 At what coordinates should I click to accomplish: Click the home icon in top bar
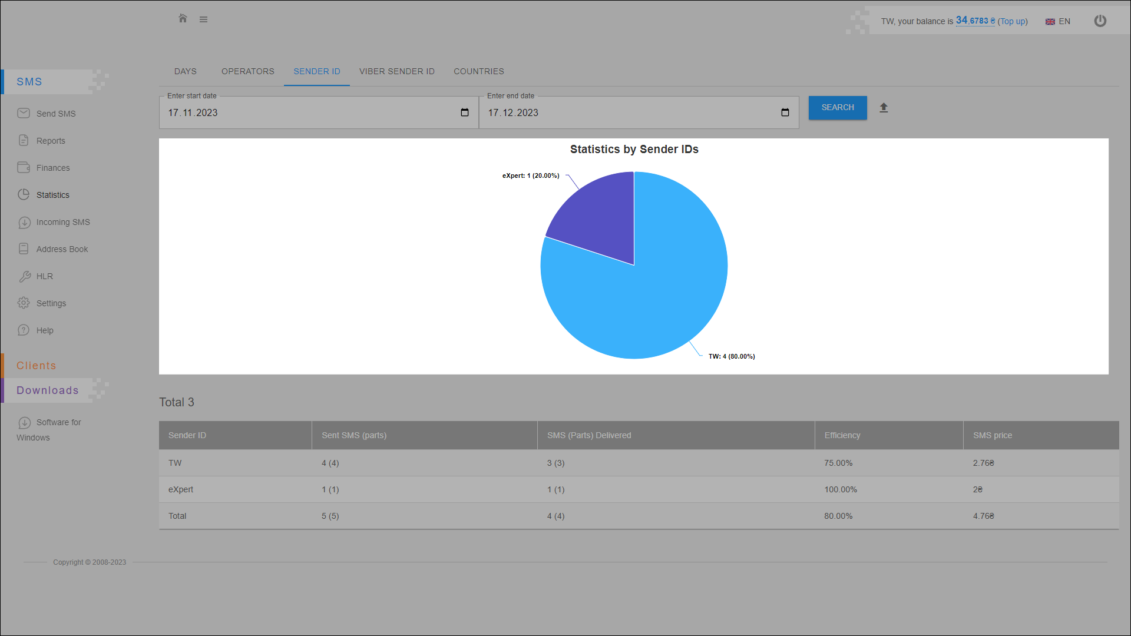[183, 19]
